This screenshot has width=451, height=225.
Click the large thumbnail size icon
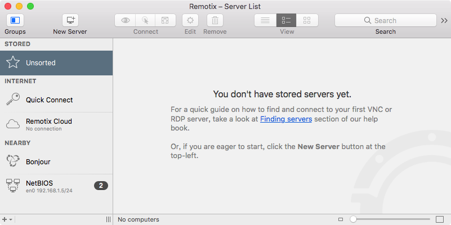click(x=440, y=219)
